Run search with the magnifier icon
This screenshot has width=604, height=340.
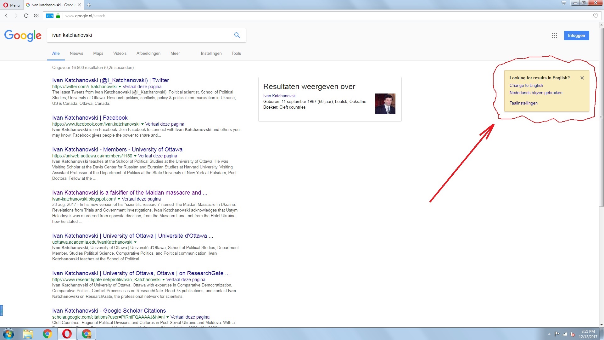(237, 35)
